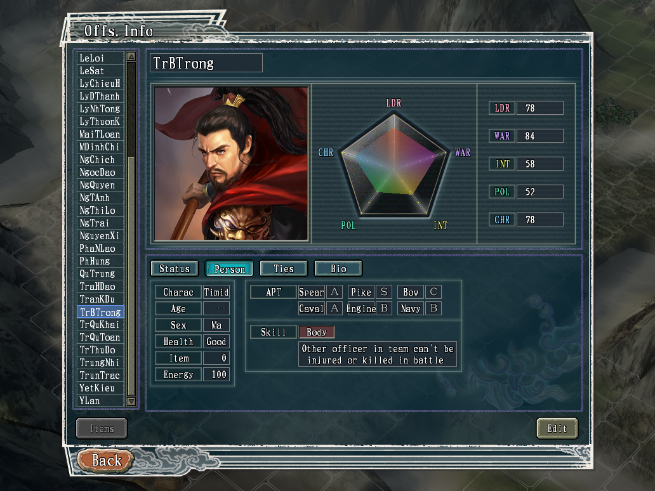The width and height of the screenshot is (655, 491).
Task: Open the Ties tab
Action: pyautogui.click(x=284, y=268)
